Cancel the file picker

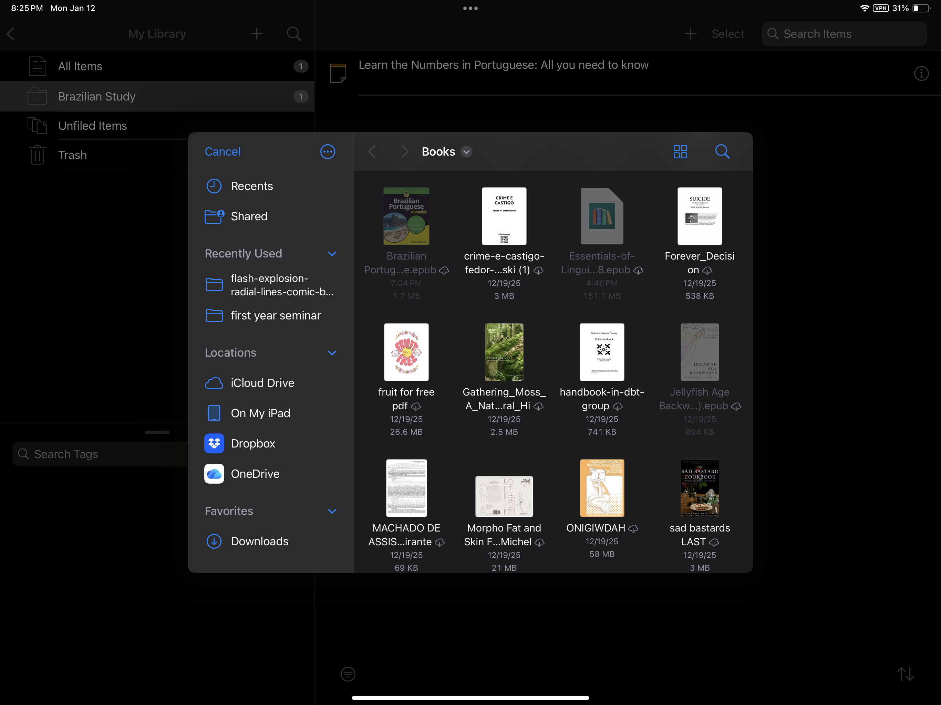[x=223, y=152]
